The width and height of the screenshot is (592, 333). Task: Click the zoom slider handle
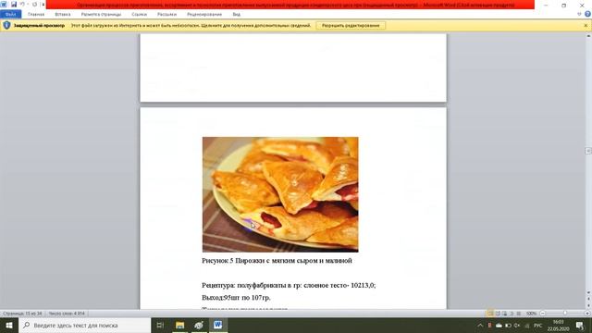565,314
